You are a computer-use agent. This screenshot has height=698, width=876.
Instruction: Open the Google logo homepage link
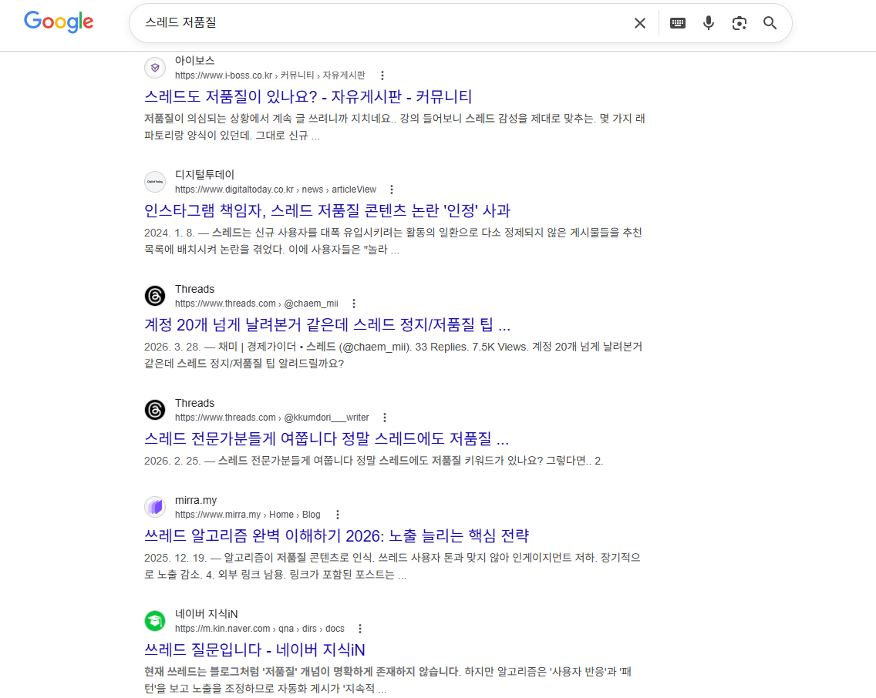click(59, 22)
